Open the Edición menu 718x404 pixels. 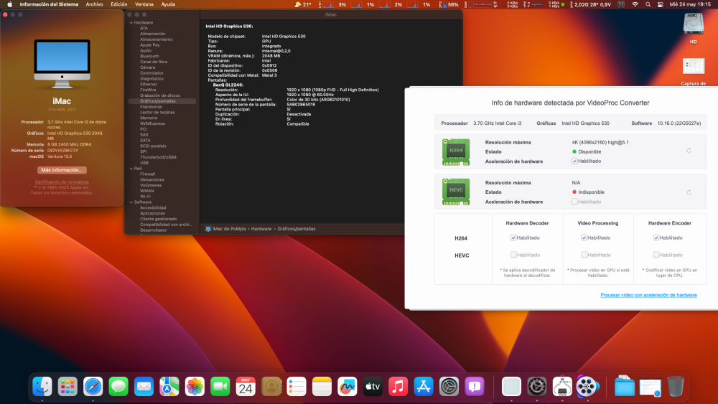tap(119, 4)
